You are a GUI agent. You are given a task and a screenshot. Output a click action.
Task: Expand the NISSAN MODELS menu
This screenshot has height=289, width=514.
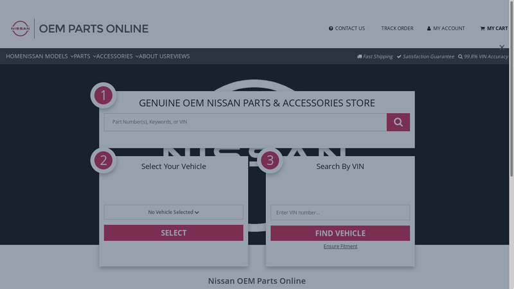pyautogui.click(x=48, y=57)
